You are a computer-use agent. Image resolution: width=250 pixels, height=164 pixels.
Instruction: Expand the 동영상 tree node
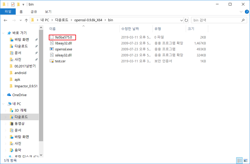(x=6, y=124)
